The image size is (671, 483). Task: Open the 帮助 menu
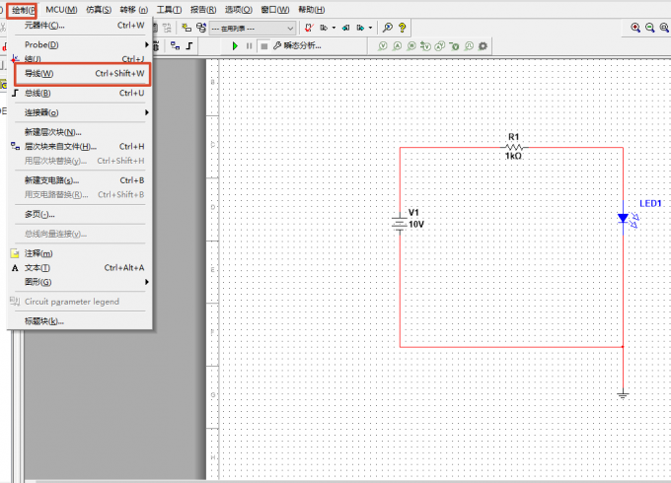point(312,10)
